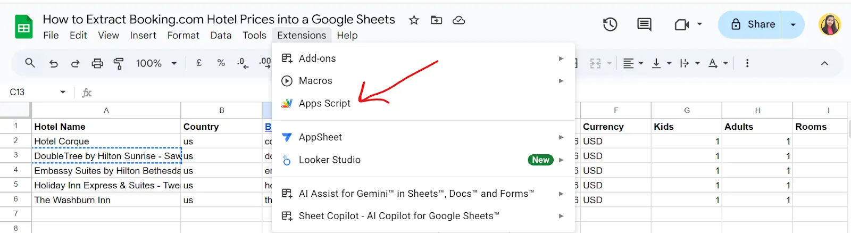
Task: Open the File menu
Action: 51,35
